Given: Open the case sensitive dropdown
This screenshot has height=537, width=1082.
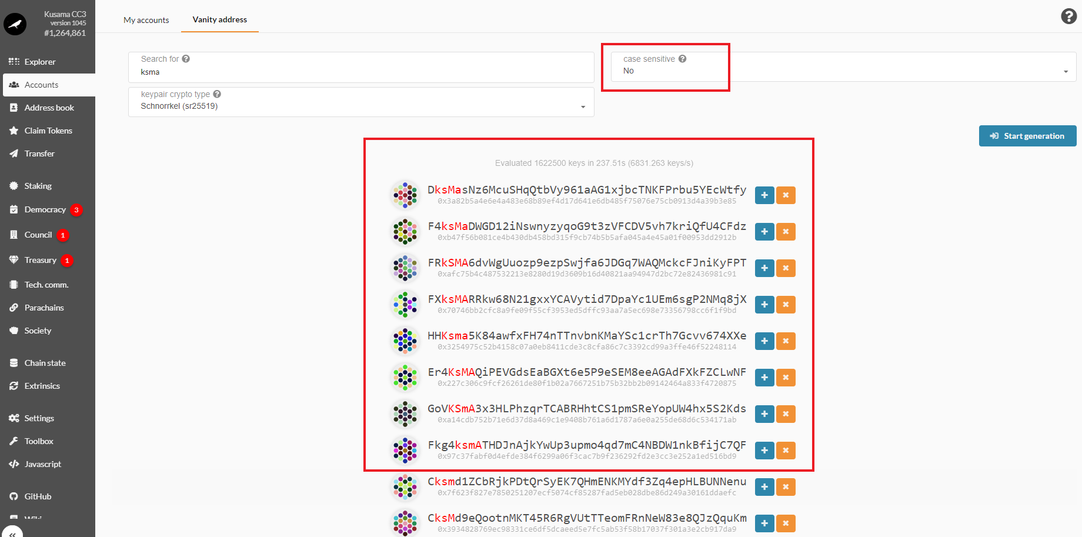Looking at the screenshot, I should pyautogui.click(x=843, y=66).
